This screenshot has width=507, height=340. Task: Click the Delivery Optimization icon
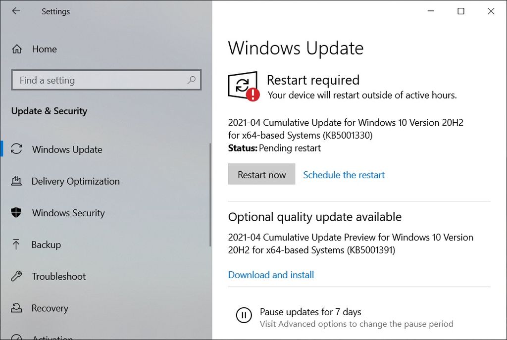(x=16, y=181)
